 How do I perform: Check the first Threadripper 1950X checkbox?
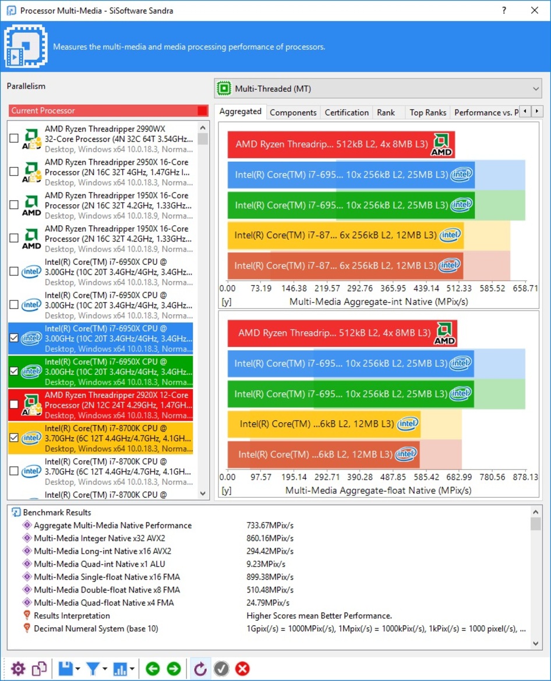[14, 204]
